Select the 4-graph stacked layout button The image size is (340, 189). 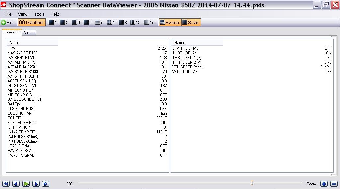click(76, 22)
